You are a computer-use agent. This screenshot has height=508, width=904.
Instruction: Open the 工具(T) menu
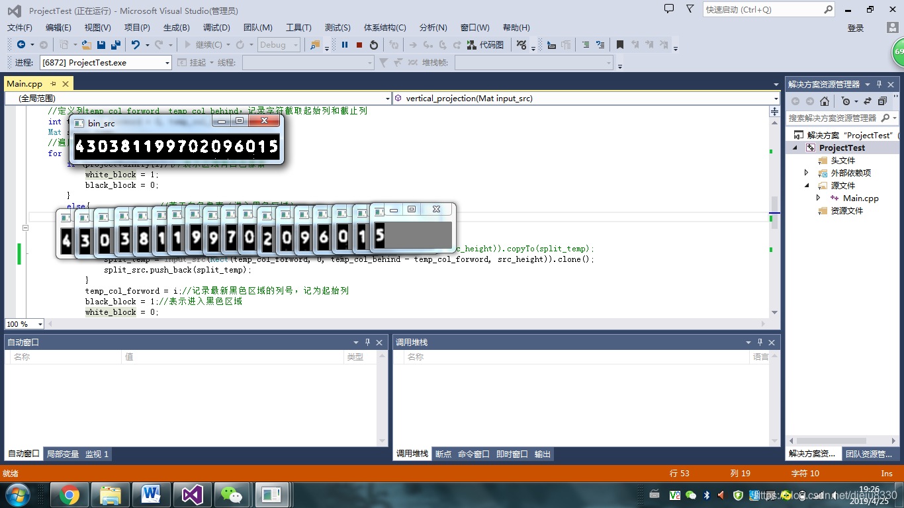pyautogui.click(x=298, y=28)
